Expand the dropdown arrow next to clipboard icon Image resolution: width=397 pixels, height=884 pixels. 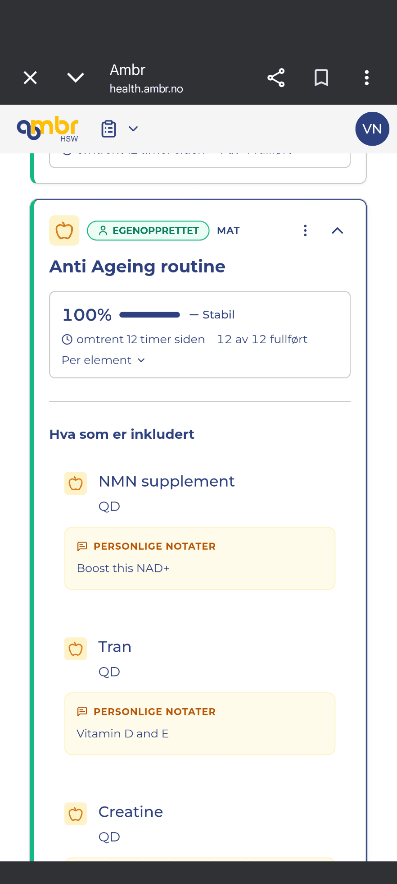pos(133,129)
